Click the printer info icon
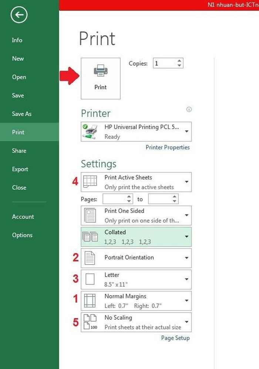Screen dimensions: 259x369 point(189,109)
